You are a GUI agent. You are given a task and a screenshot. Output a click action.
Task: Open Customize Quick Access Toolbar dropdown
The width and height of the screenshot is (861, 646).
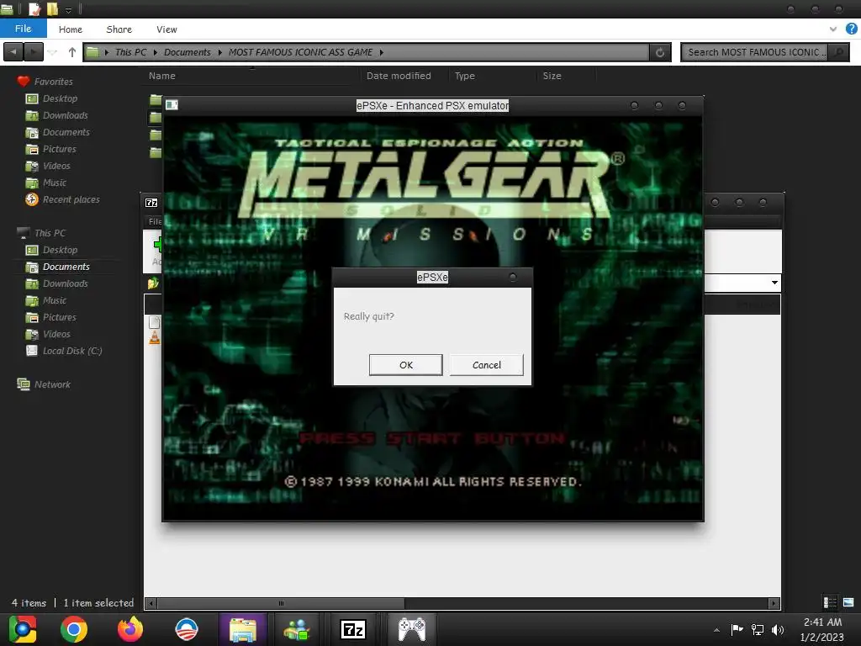pos(68,10)
